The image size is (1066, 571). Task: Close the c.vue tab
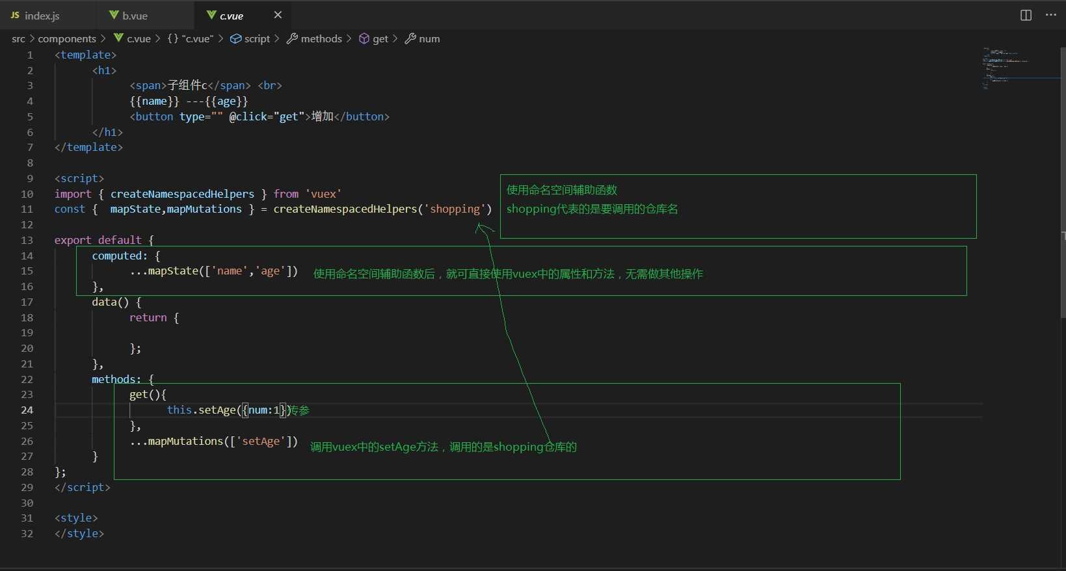278,15
